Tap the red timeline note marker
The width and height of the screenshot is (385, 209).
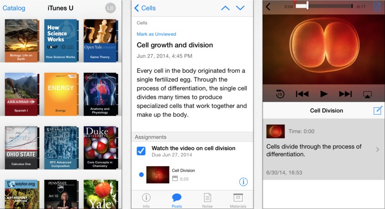click(x=294, y=2)
